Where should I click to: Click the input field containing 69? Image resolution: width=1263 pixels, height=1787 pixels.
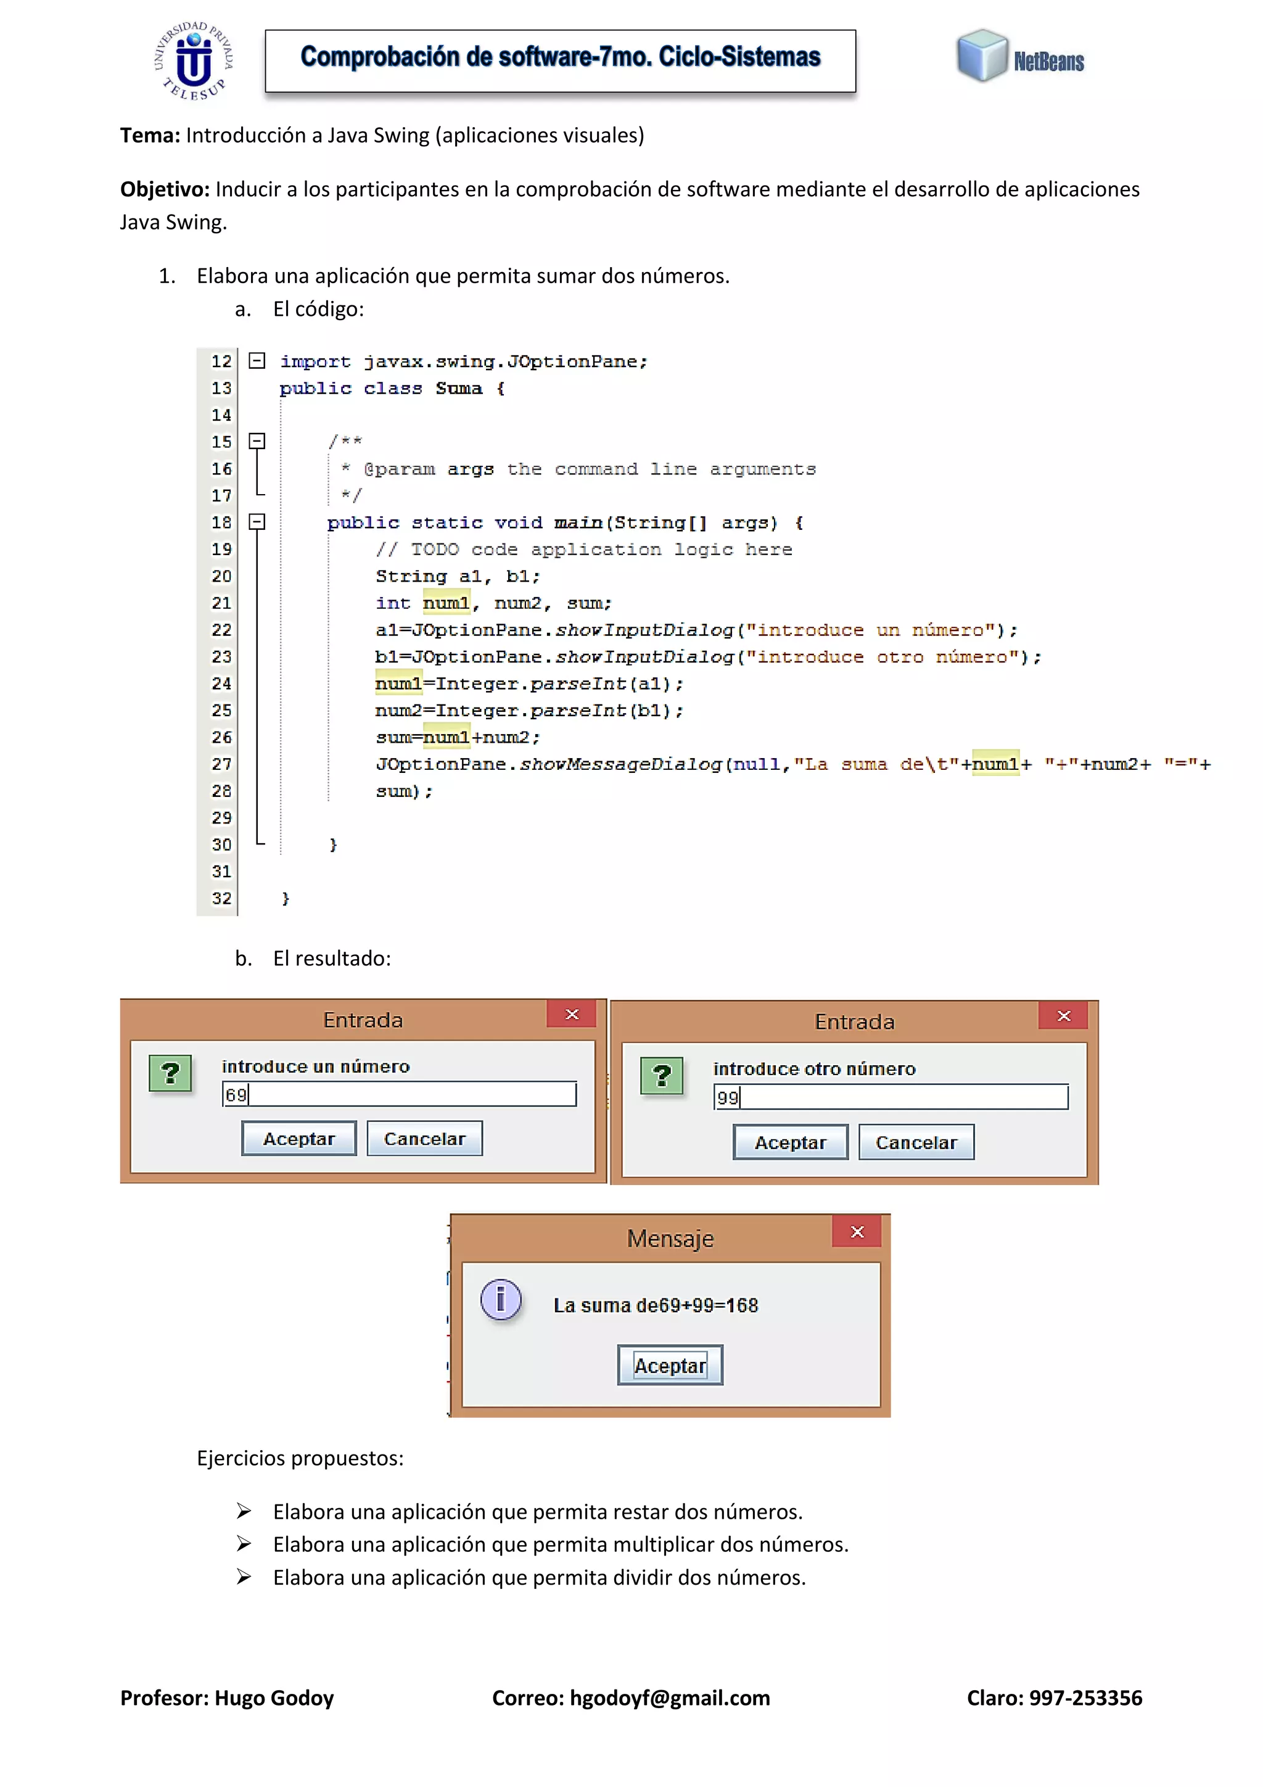point(399,1094)
